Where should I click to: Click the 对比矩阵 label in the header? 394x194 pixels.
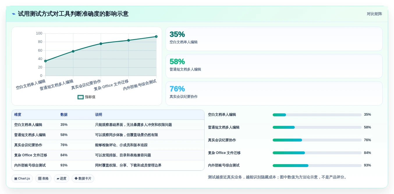pyautogui.click(x=374, y=14)
